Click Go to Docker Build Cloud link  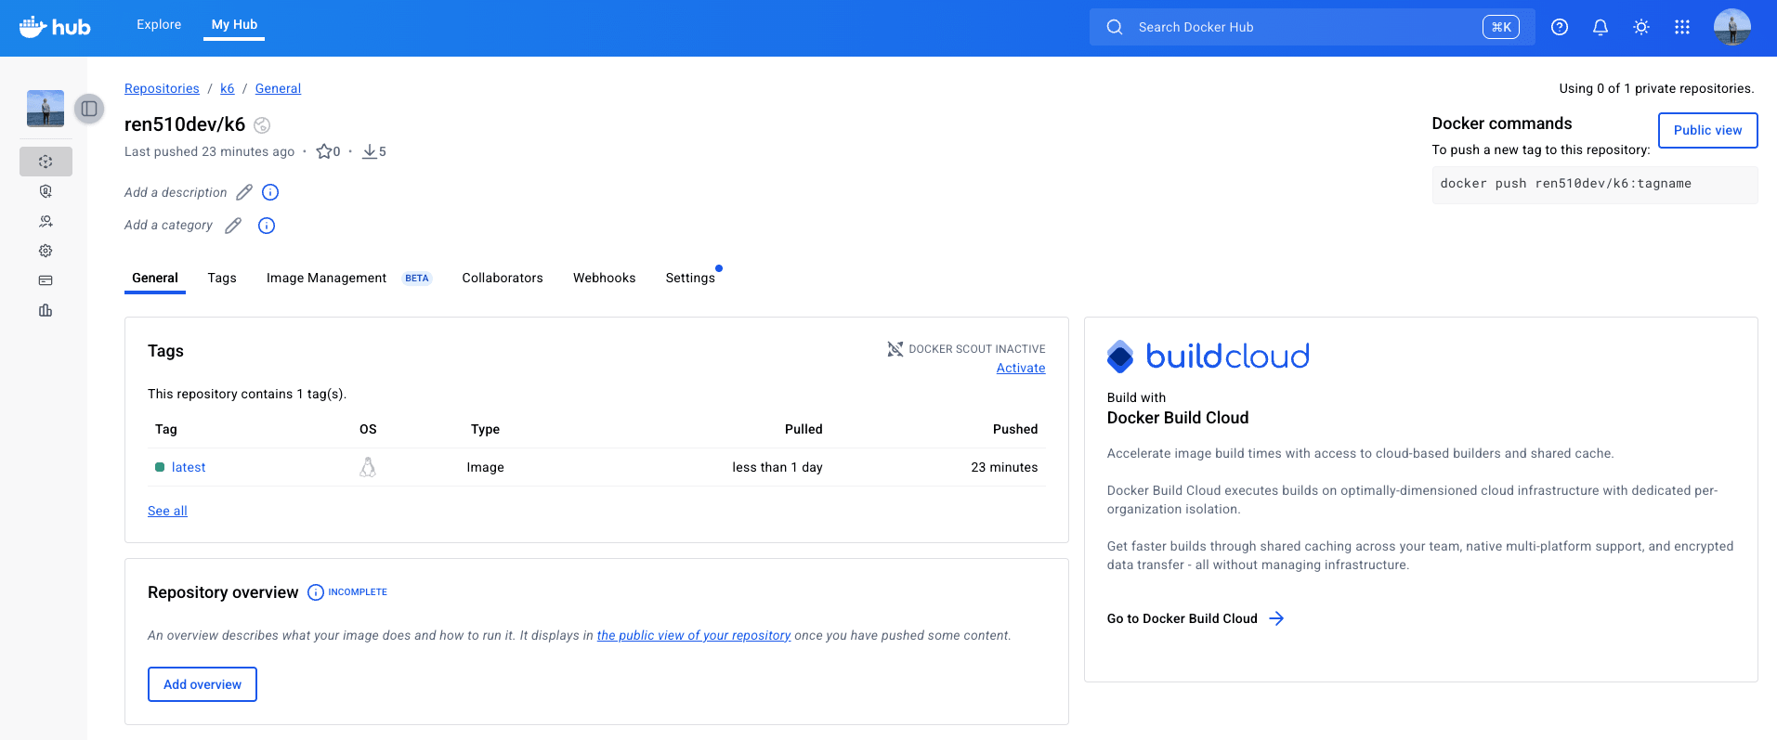click(x=1182, y=618)
